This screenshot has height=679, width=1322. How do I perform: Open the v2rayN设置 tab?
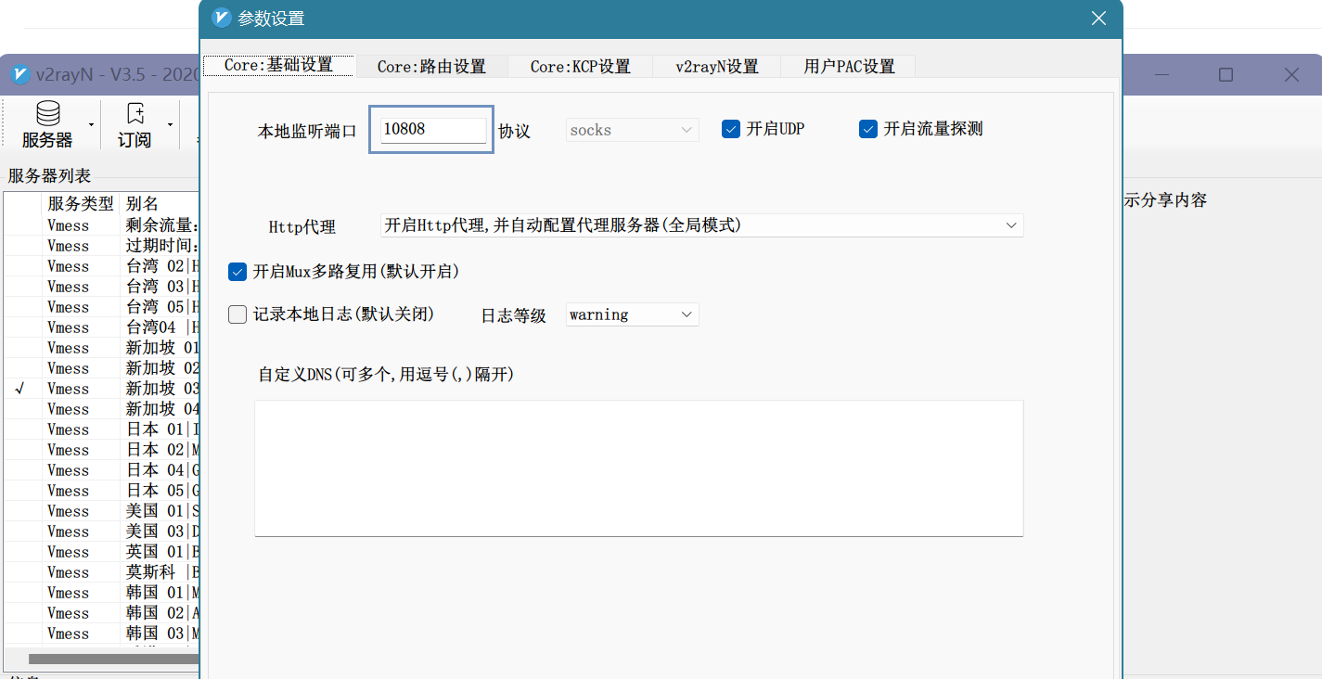[716, 66]
